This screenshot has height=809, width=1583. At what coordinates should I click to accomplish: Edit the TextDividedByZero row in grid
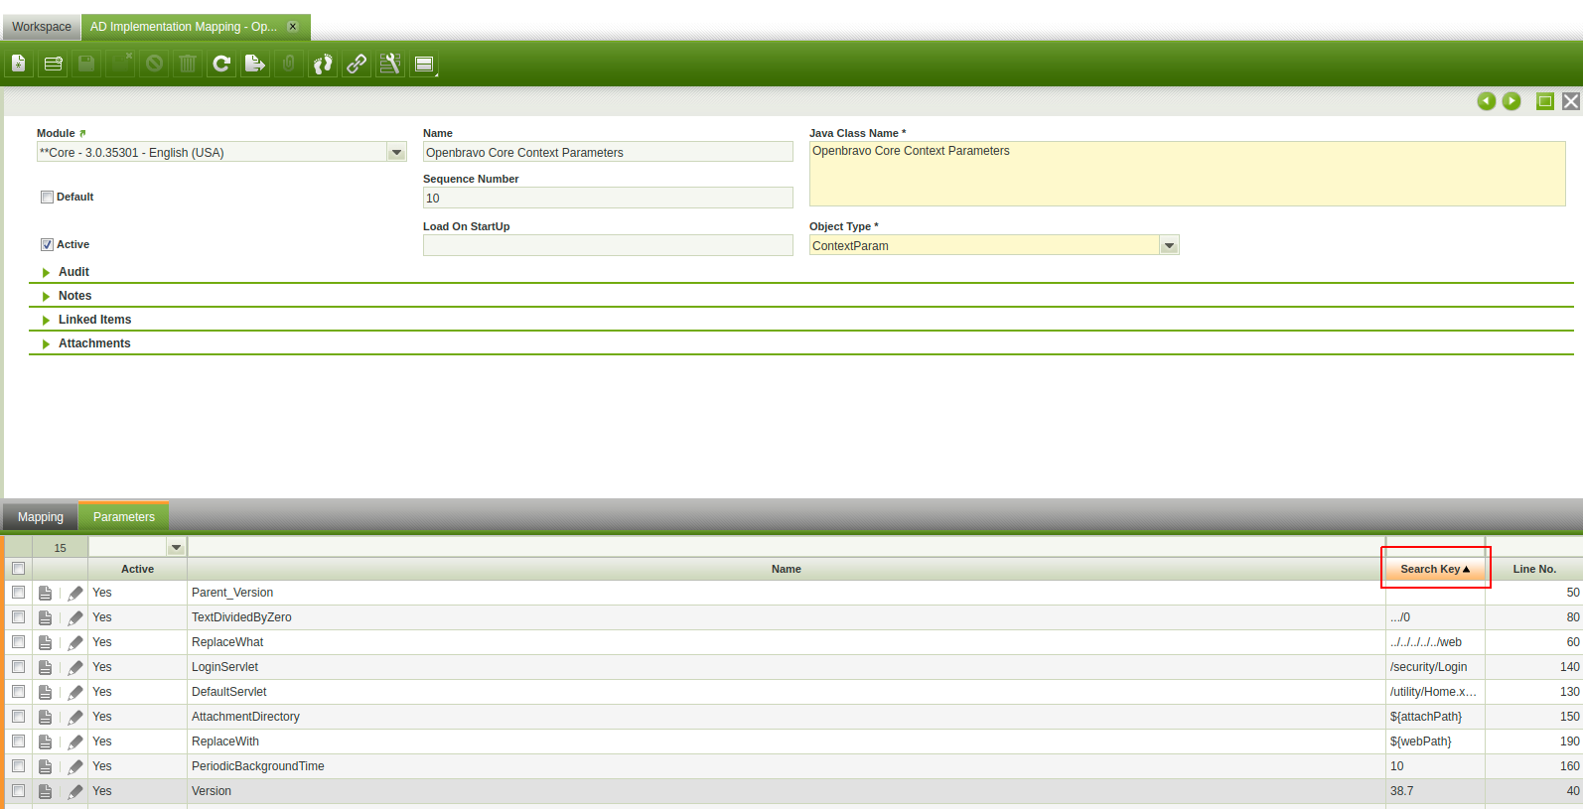[x=75, y=617]
